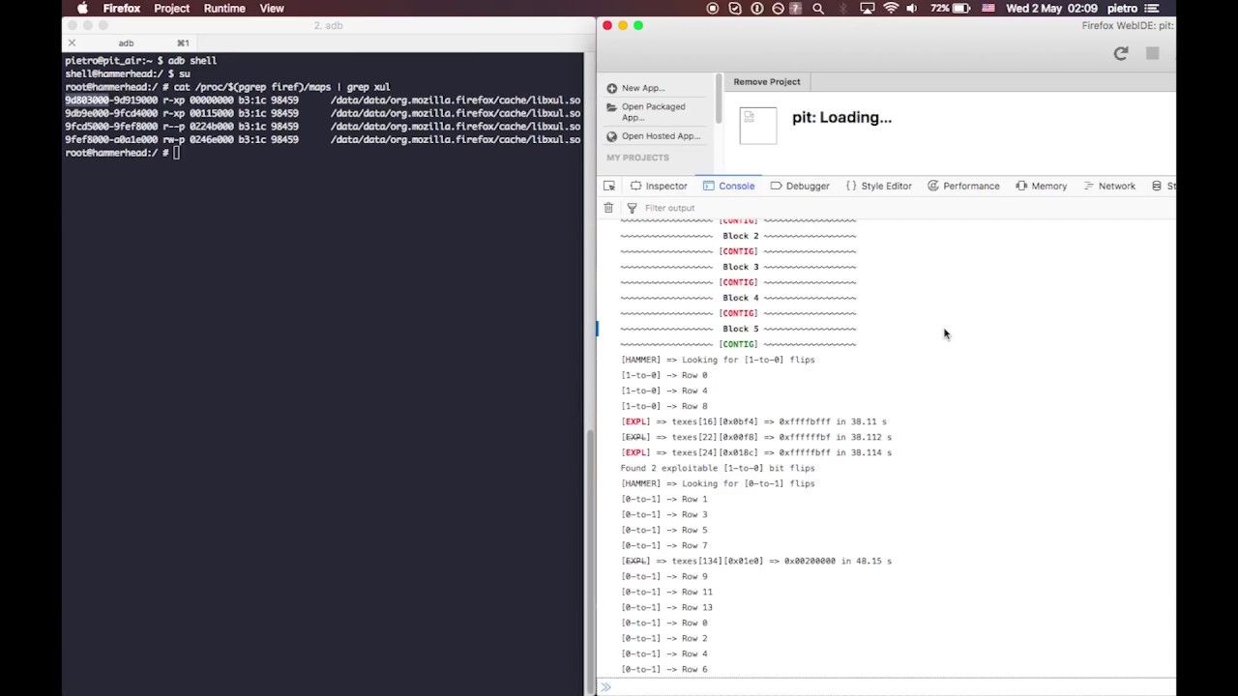
Task: Click Open Hosted App... entry
Action: (x=653, y=136)
